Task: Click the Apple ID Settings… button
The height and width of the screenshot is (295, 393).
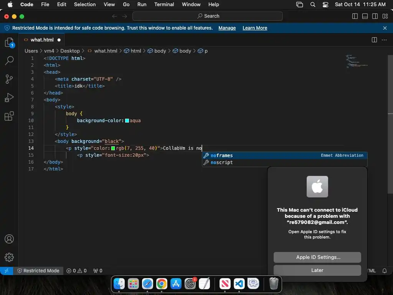Action: (317, 257)
